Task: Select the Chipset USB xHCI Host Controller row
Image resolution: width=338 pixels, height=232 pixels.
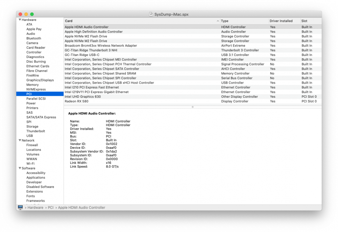Action: click(x=193, y=83)
